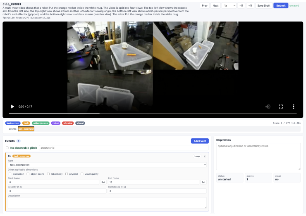Select the robot tag
Viewport: 306px width, 216px height.
(x=56, y=123)
